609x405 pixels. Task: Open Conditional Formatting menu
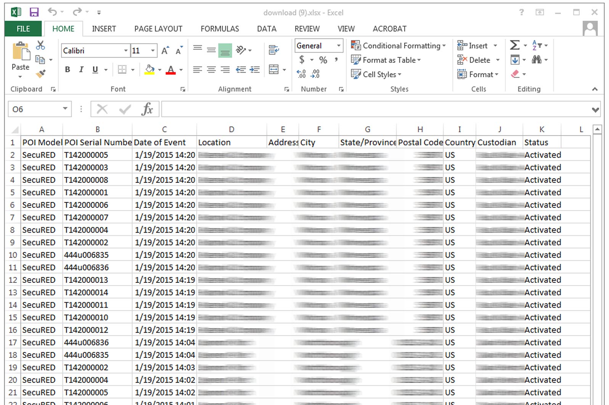coord(398,46)
